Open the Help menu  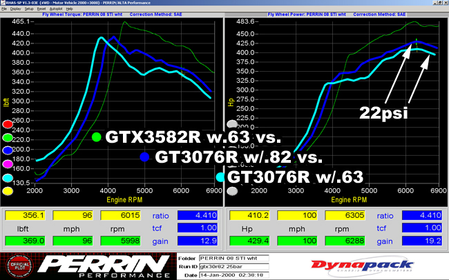coord(69,9)
